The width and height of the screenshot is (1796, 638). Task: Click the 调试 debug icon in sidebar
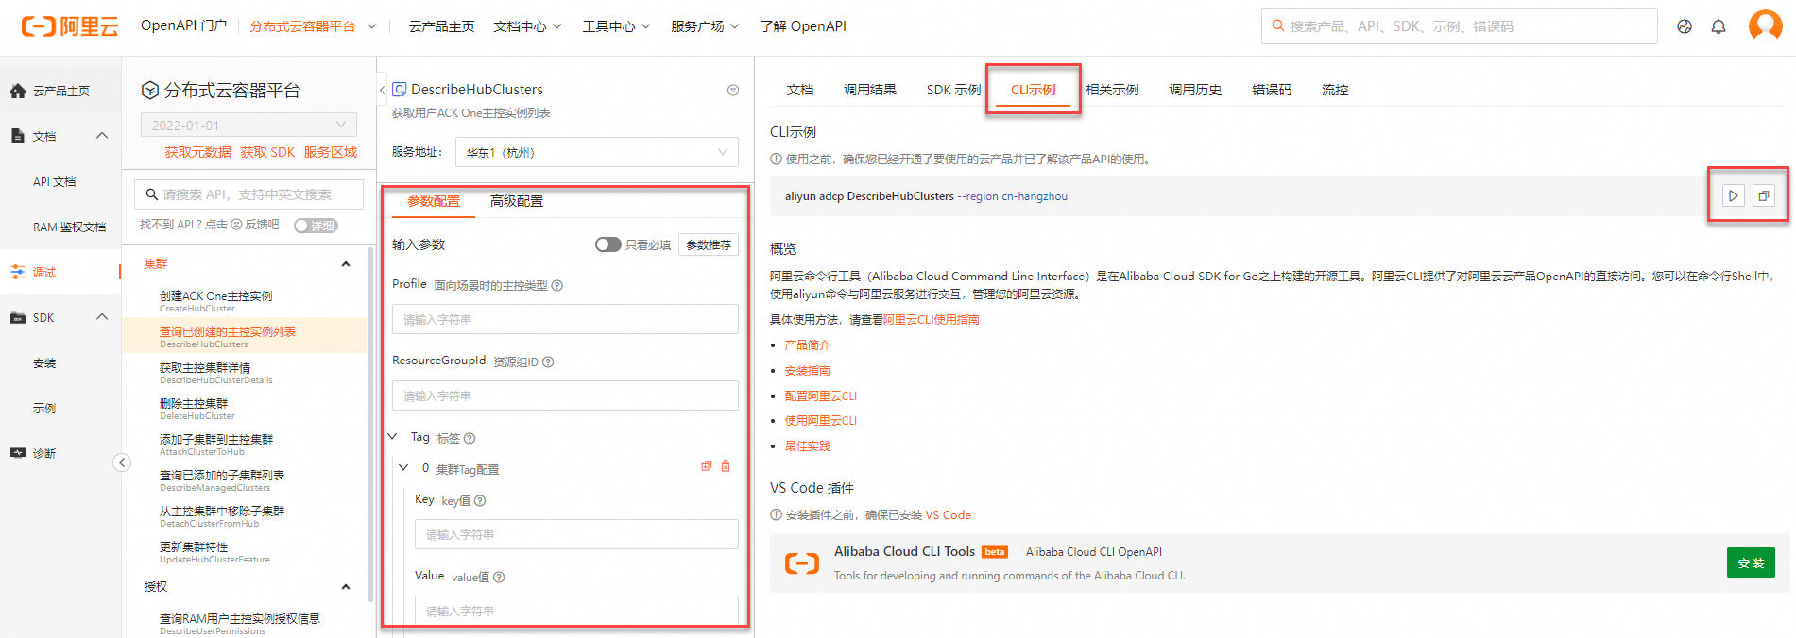point(18,272)
